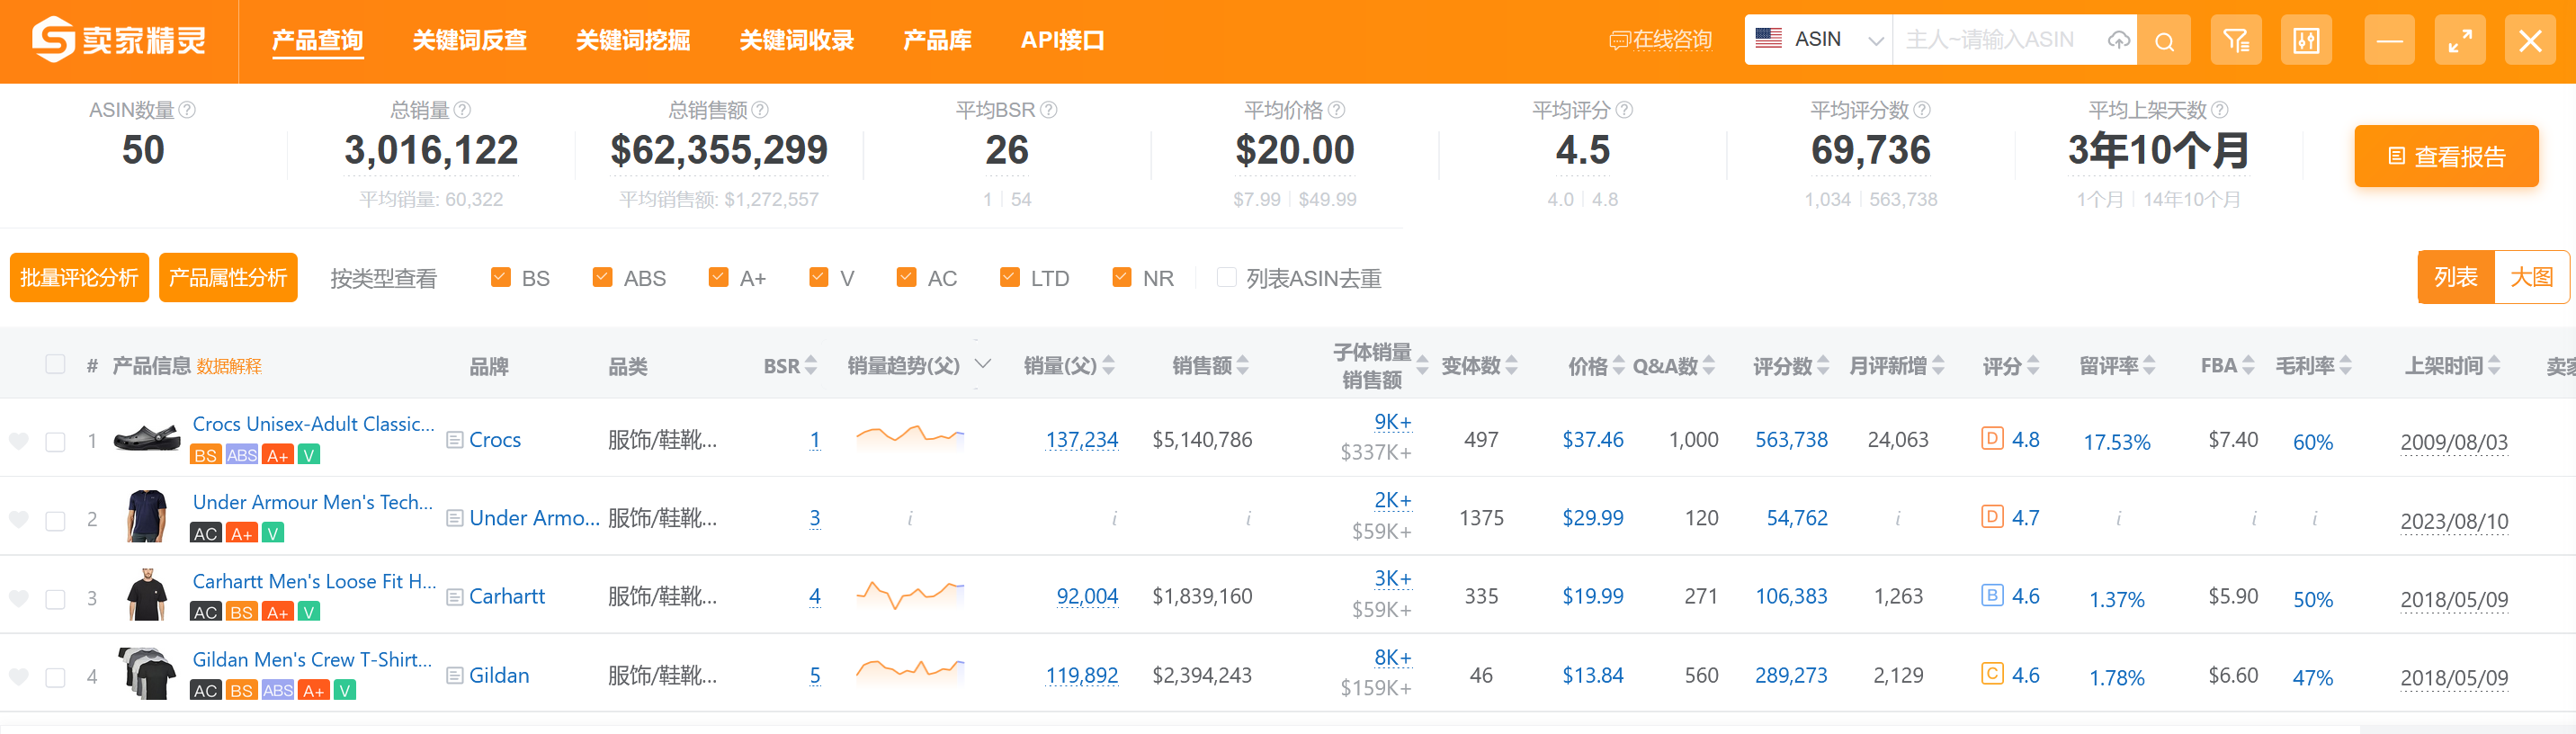Click the Crocs sales trend sparkline
The width and height of the screenshot is (2576, 734).
909,436
